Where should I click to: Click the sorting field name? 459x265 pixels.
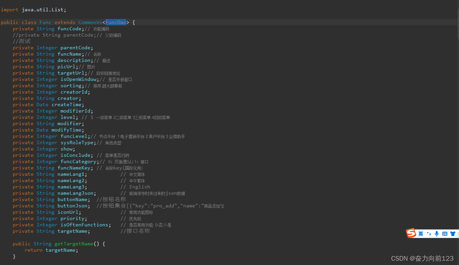71,86
